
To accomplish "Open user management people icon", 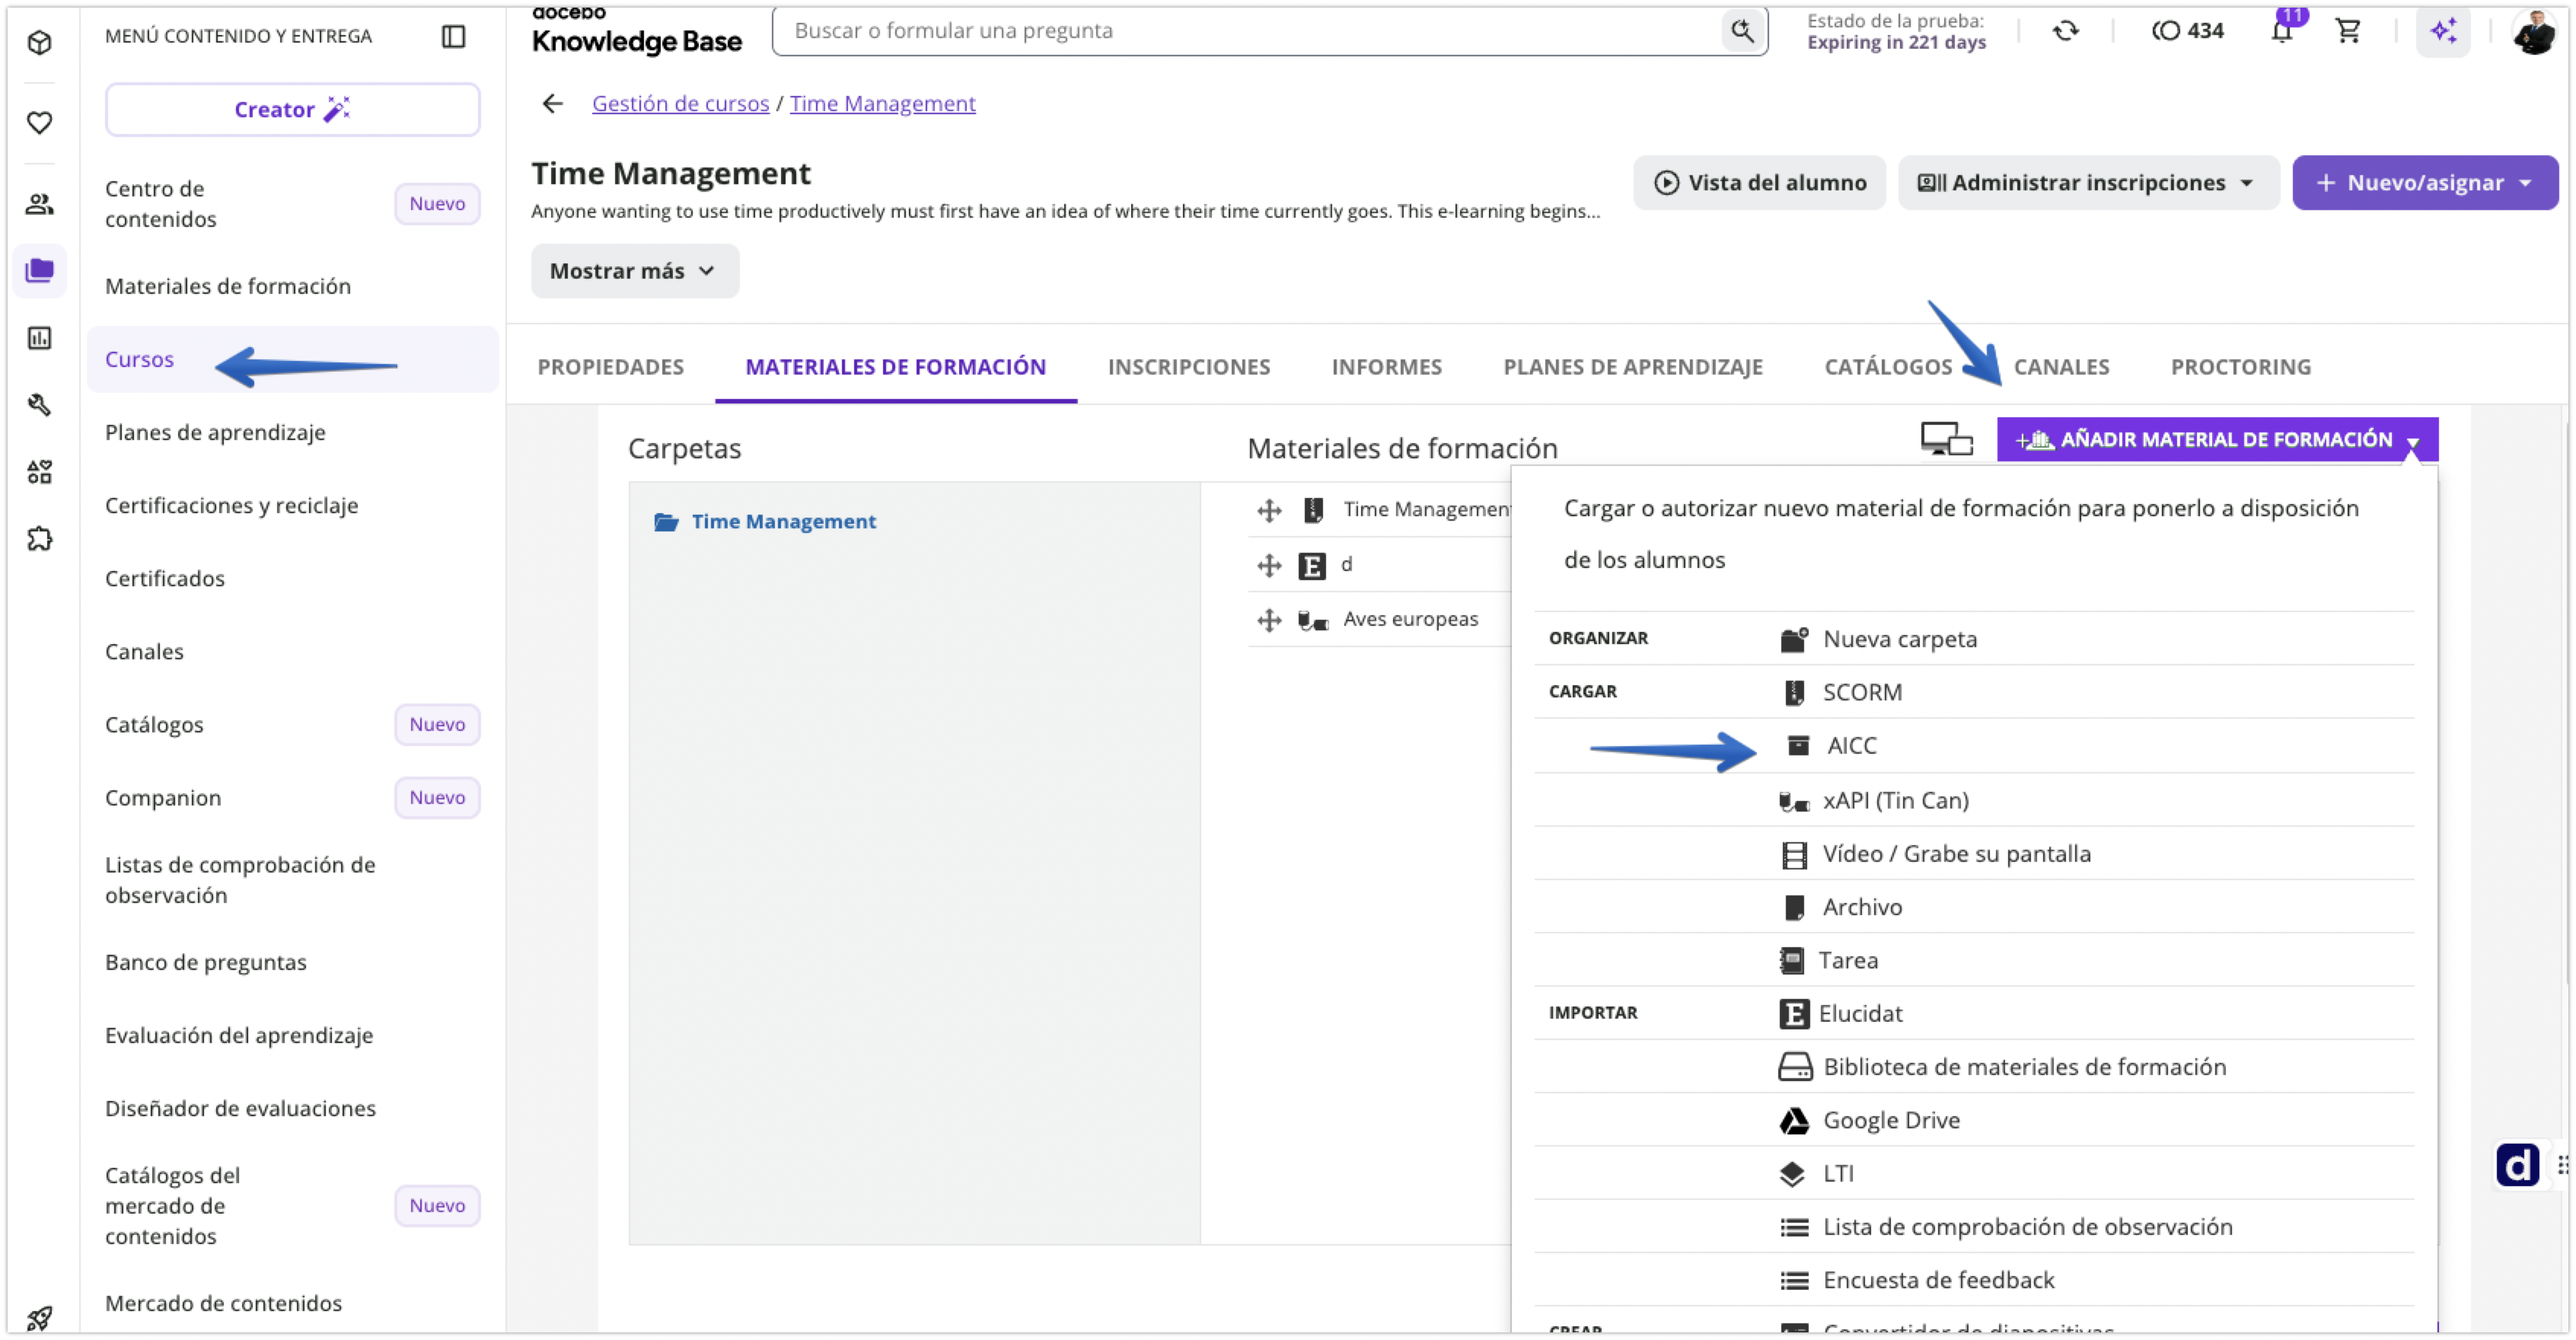I will 39,204.
